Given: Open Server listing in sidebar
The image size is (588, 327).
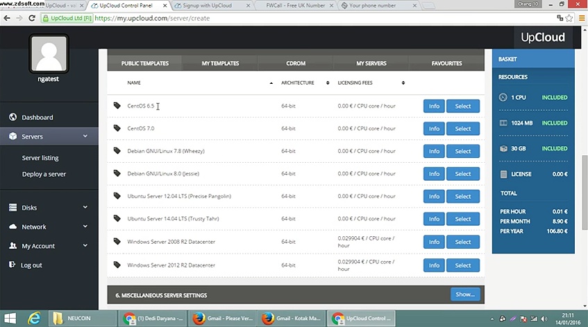Looking at the screenshot, I should pyautogui.click(x=40, y=158).
